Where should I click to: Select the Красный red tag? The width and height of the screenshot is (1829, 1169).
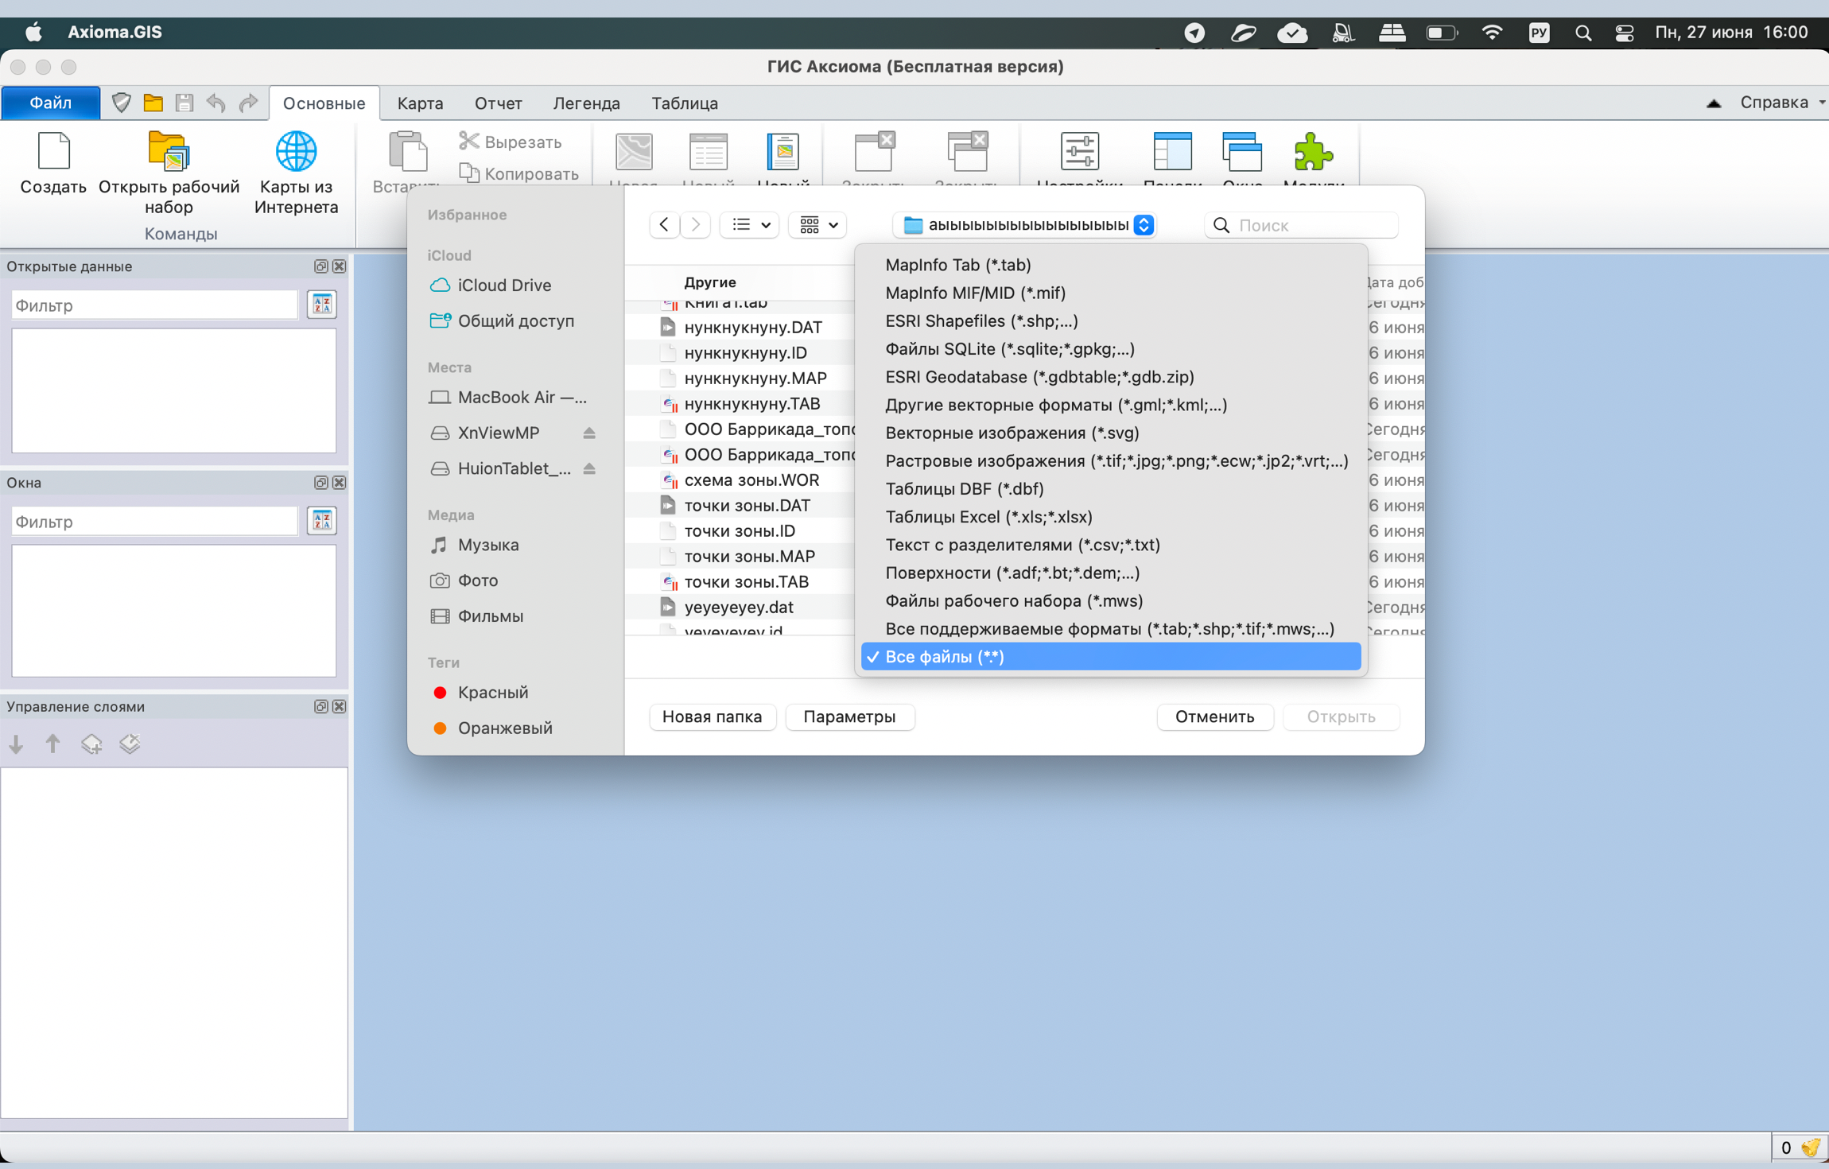click(492, 693)
